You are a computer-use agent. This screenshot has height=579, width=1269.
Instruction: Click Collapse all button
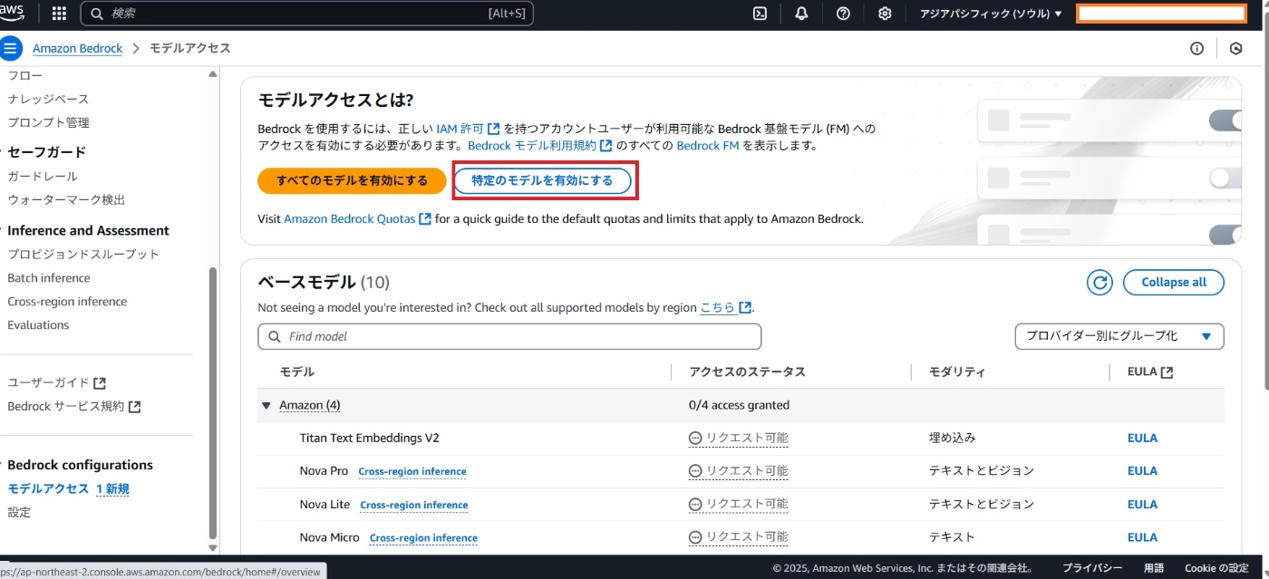(x=1174, y=282)
